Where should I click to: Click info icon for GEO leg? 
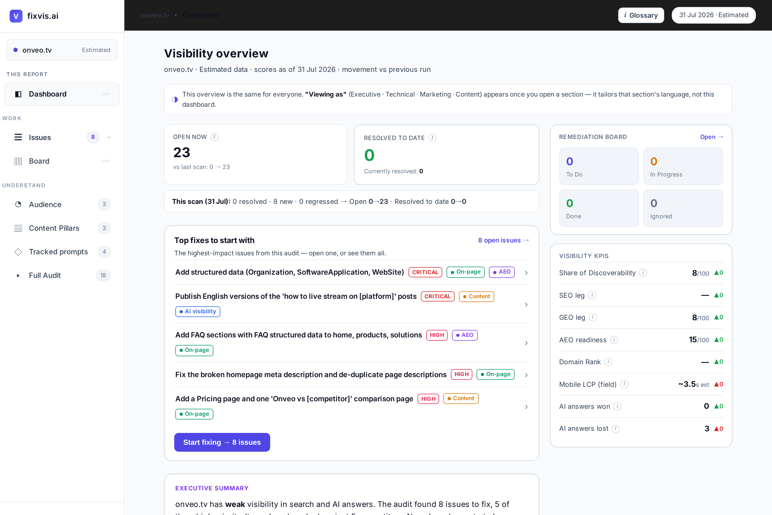coord(592,317)
